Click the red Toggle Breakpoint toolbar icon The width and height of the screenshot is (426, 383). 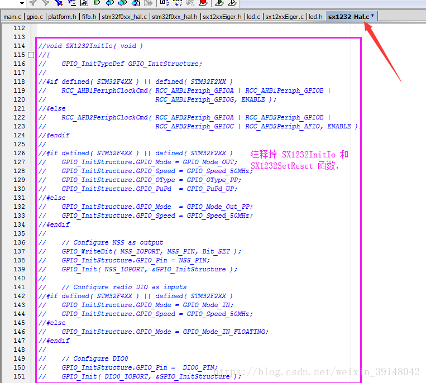click(203, 3)
